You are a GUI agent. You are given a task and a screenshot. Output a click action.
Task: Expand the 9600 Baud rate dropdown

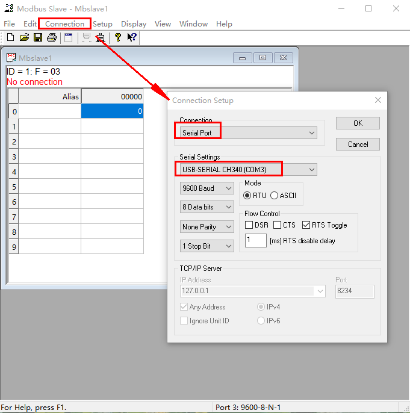coord(207,188)
